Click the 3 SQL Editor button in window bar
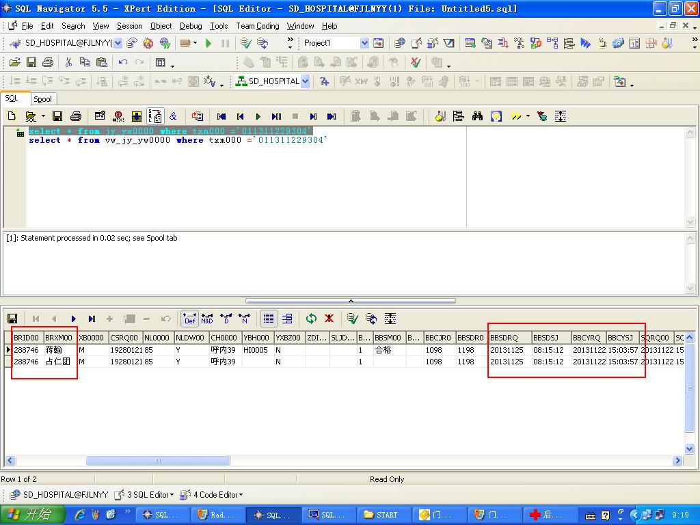Screen dimensions: 700x525 point(144,494)
